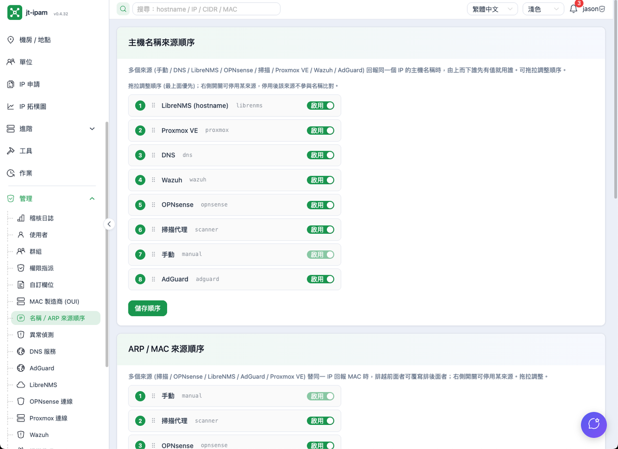Toggle Proxmox VE source switch
Screen dimensions: 618x449
click(321, 130)
